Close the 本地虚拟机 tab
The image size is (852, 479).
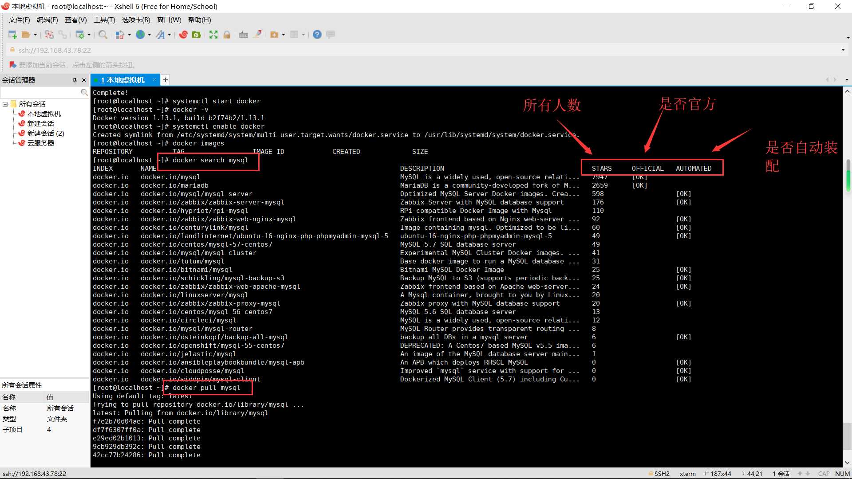[154, 80]
